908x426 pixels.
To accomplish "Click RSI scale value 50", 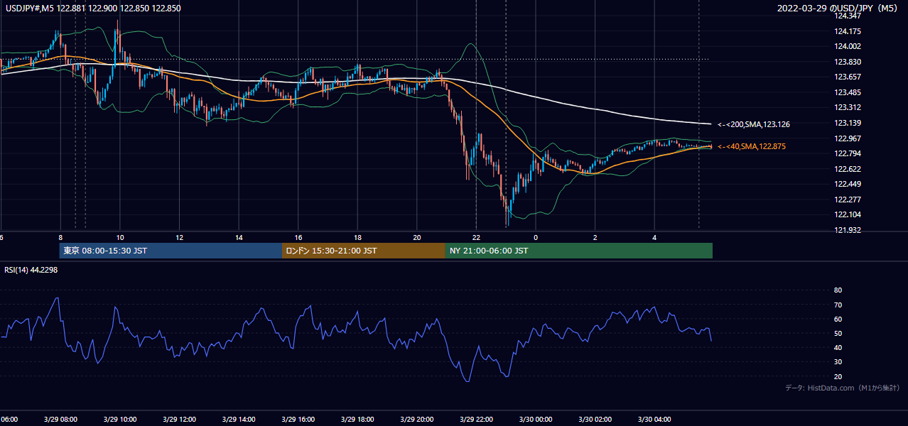I will pos(838,333).
